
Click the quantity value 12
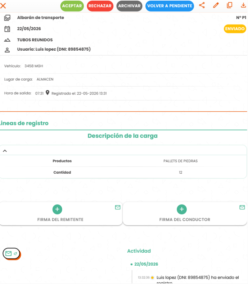[x=181, y=172]
